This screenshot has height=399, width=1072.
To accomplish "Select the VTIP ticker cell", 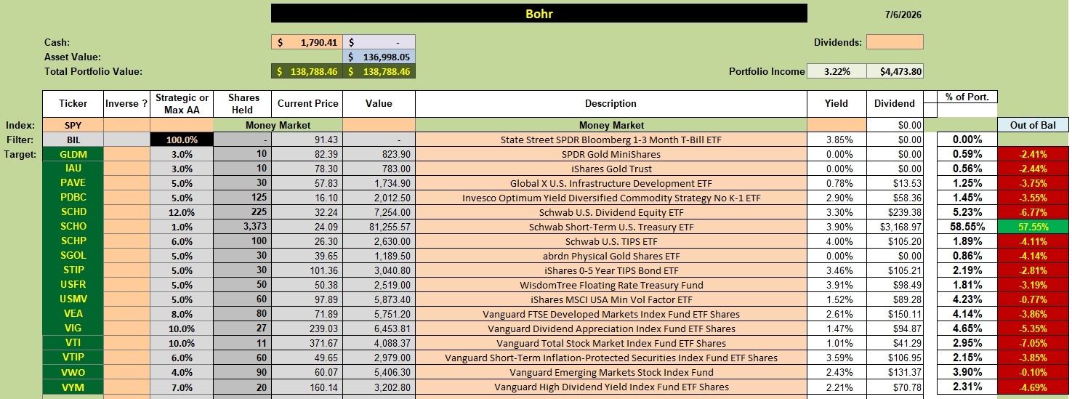I will pyautogui.click(x=73, y=358).
